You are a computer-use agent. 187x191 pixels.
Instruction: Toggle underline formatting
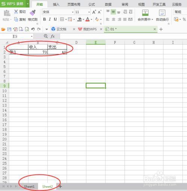pyautogui.click(x=55, y=19)
